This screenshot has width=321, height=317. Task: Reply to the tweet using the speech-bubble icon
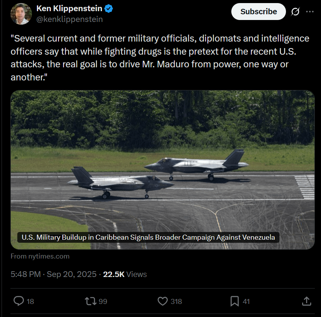coord(18,301)
